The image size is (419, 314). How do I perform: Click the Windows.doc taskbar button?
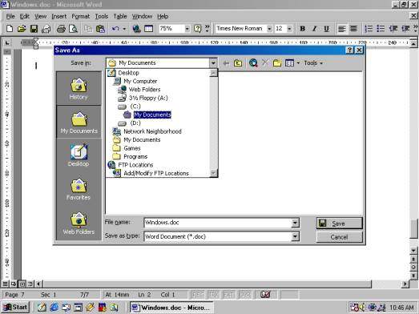[x=171, y=308]
